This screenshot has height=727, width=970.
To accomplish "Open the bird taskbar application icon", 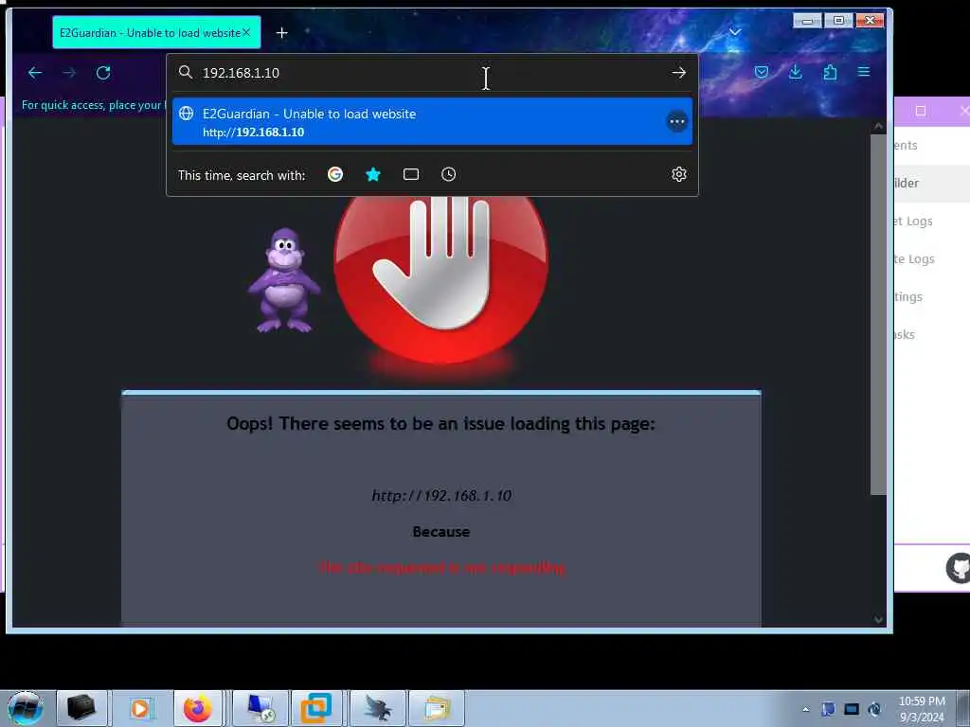I will coord(378,708).
